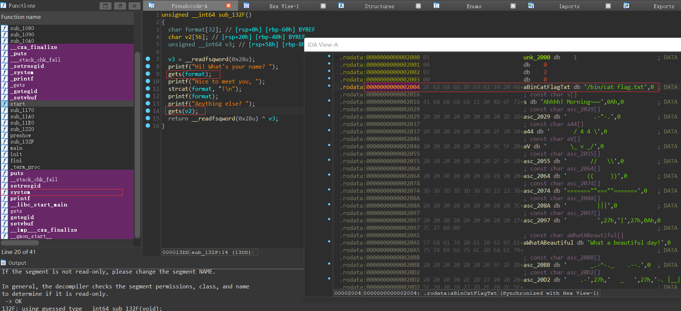Click the function icon beside sub_132F
This screenshot has width=681, height=311.
(x=4, y=142)
